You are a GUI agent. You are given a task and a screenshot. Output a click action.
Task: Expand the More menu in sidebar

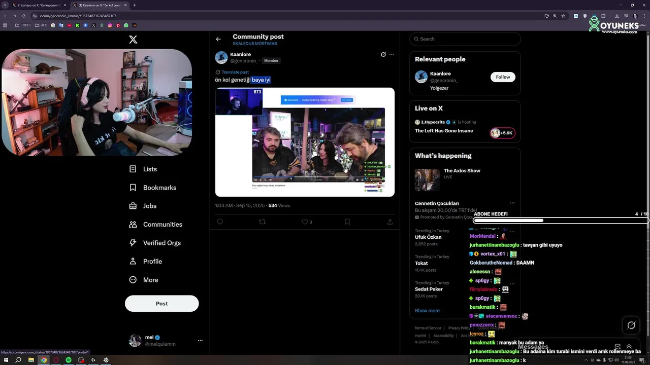(x=144, y=280)
